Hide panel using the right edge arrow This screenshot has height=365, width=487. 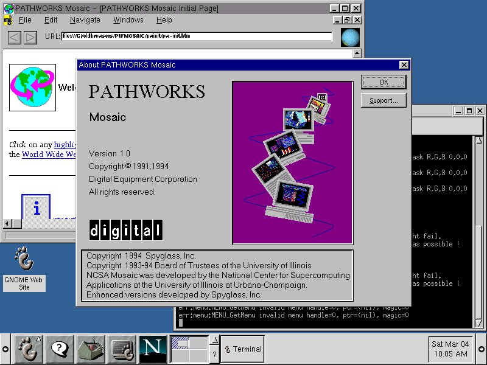tap(482, 349)
